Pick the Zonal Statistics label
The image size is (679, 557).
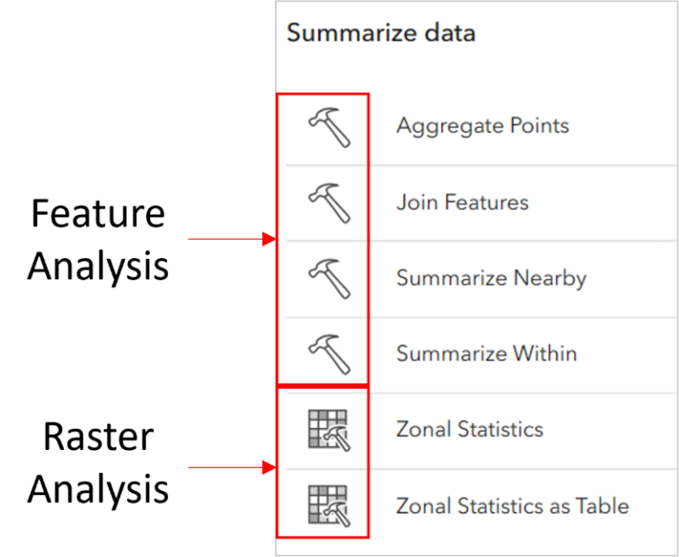pos(469,429)
